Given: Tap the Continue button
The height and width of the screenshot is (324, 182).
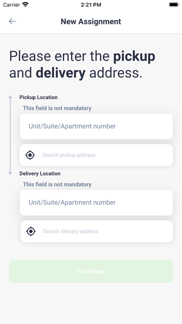Looking at the screenshot, I should [91, 271].
